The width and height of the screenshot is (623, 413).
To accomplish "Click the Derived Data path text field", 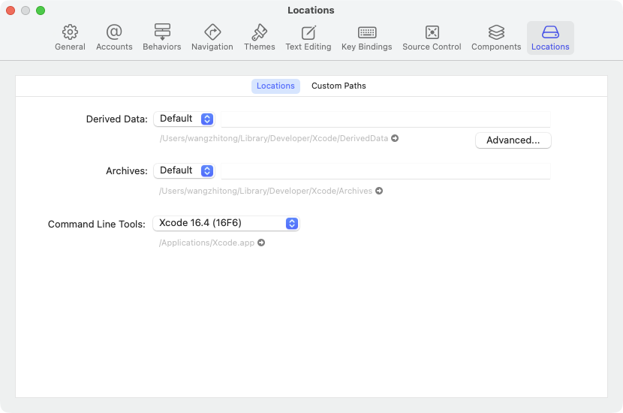I will click(x=385, y=119).
